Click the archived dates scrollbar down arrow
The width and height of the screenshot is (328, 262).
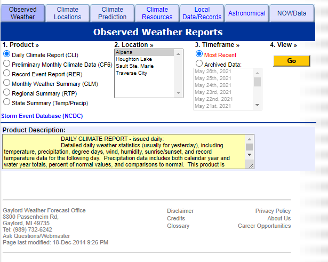[258, 106]
